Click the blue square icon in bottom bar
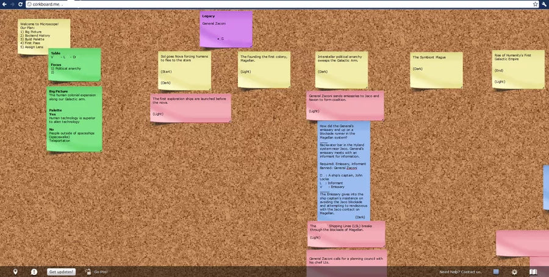 tap(497, 272)
